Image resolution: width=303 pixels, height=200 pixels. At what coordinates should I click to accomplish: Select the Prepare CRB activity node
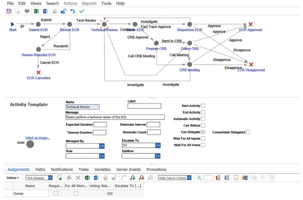(156, 43)
